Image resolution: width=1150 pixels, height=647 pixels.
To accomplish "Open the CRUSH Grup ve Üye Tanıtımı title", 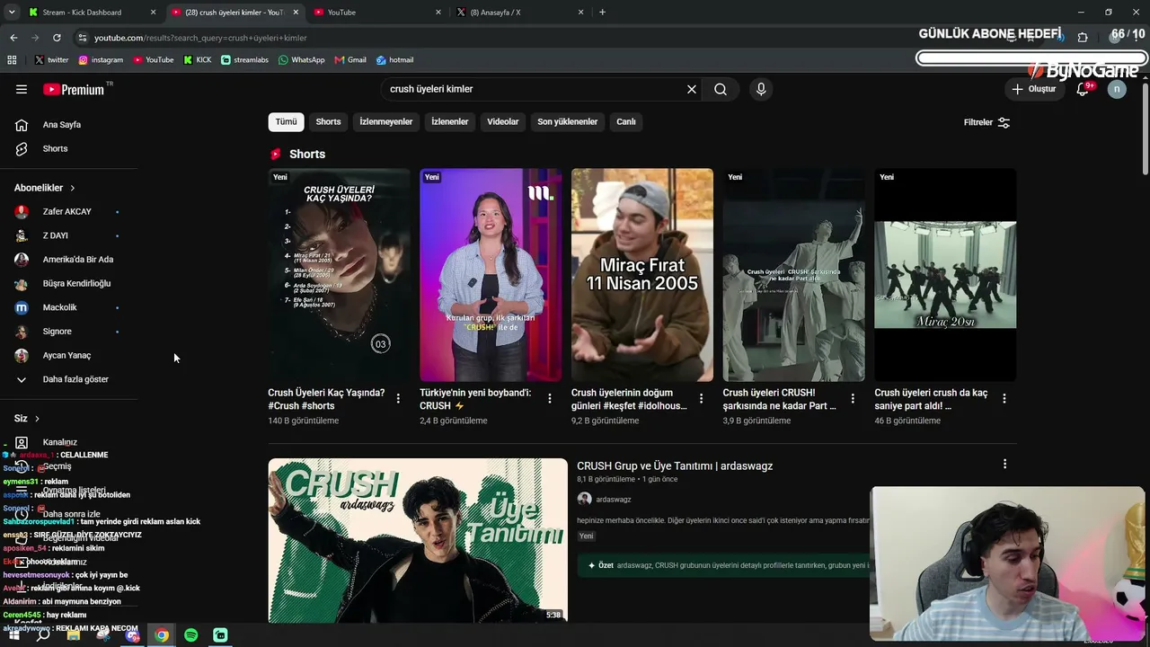I will click(x=675, y=465).
